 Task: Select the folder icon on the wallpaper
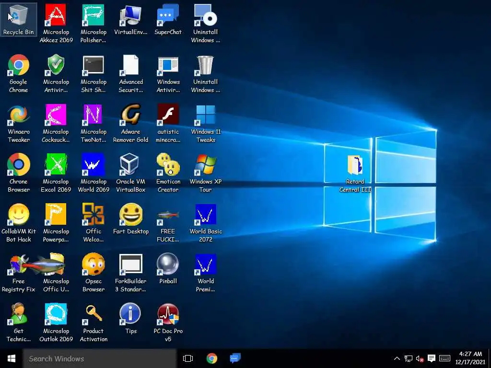tap(355, 173)
